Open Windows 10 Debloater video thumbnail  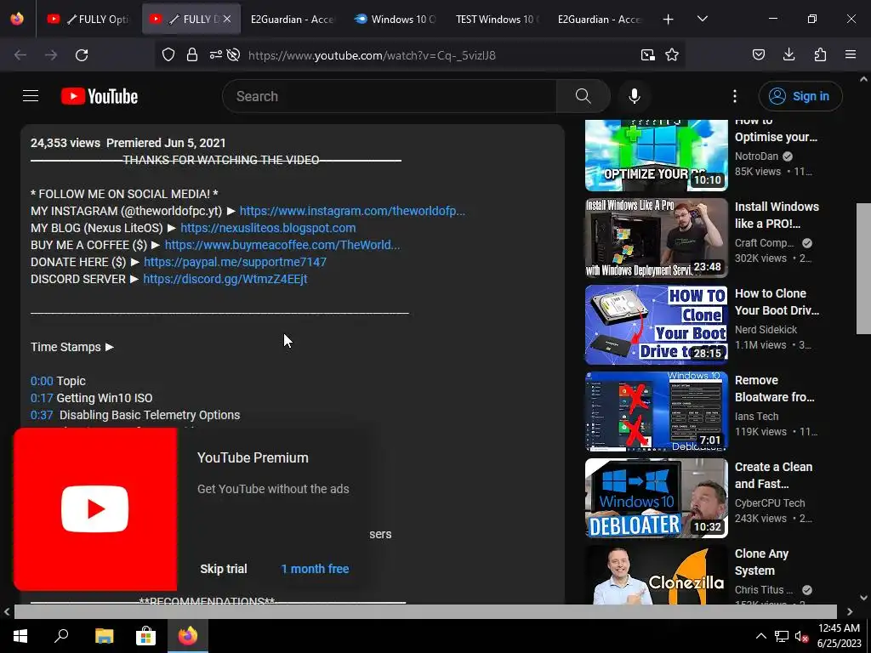pyautogui.click(x=656, y=498)
